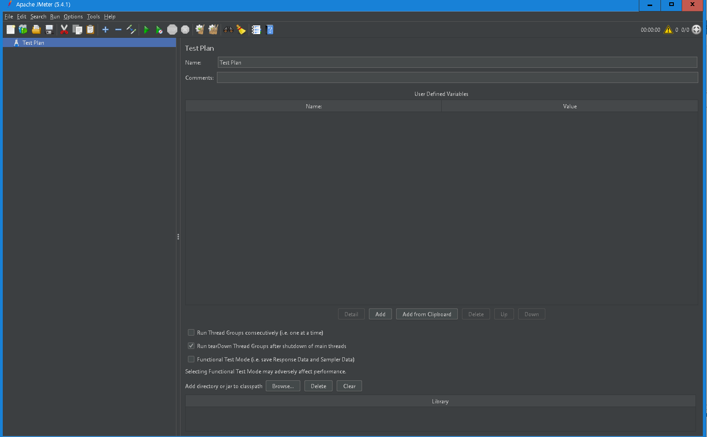Minimize the JMeter window
The height and width of the screenshot is (437, 707).
[x=650, y=5]
